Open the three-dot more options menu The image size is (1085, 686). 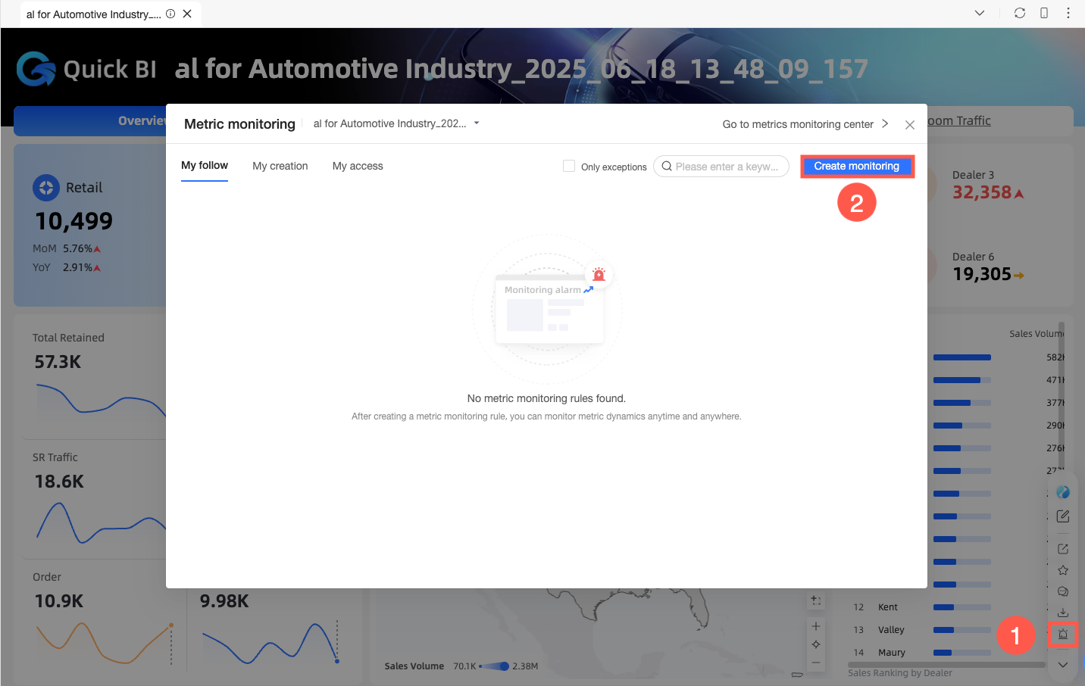click(1068, 13)
